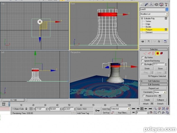
Task: Select Vertex sub-object icon in Selection
Action: [145, 53]
